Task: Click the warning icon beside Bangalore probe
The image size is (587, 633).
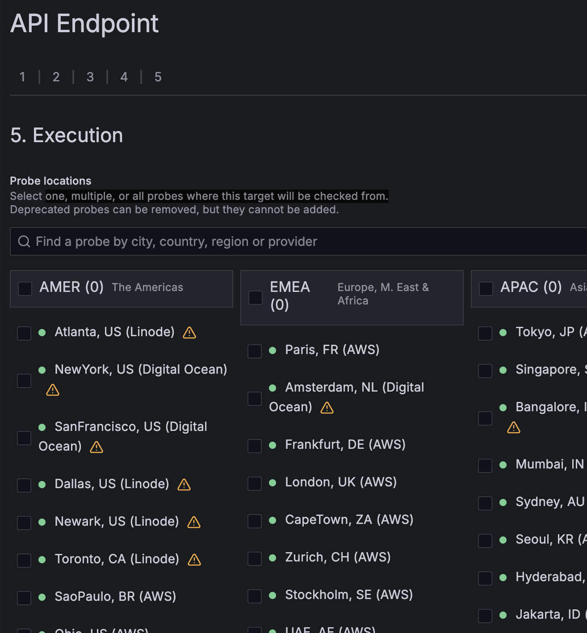Action: point(513,427)
